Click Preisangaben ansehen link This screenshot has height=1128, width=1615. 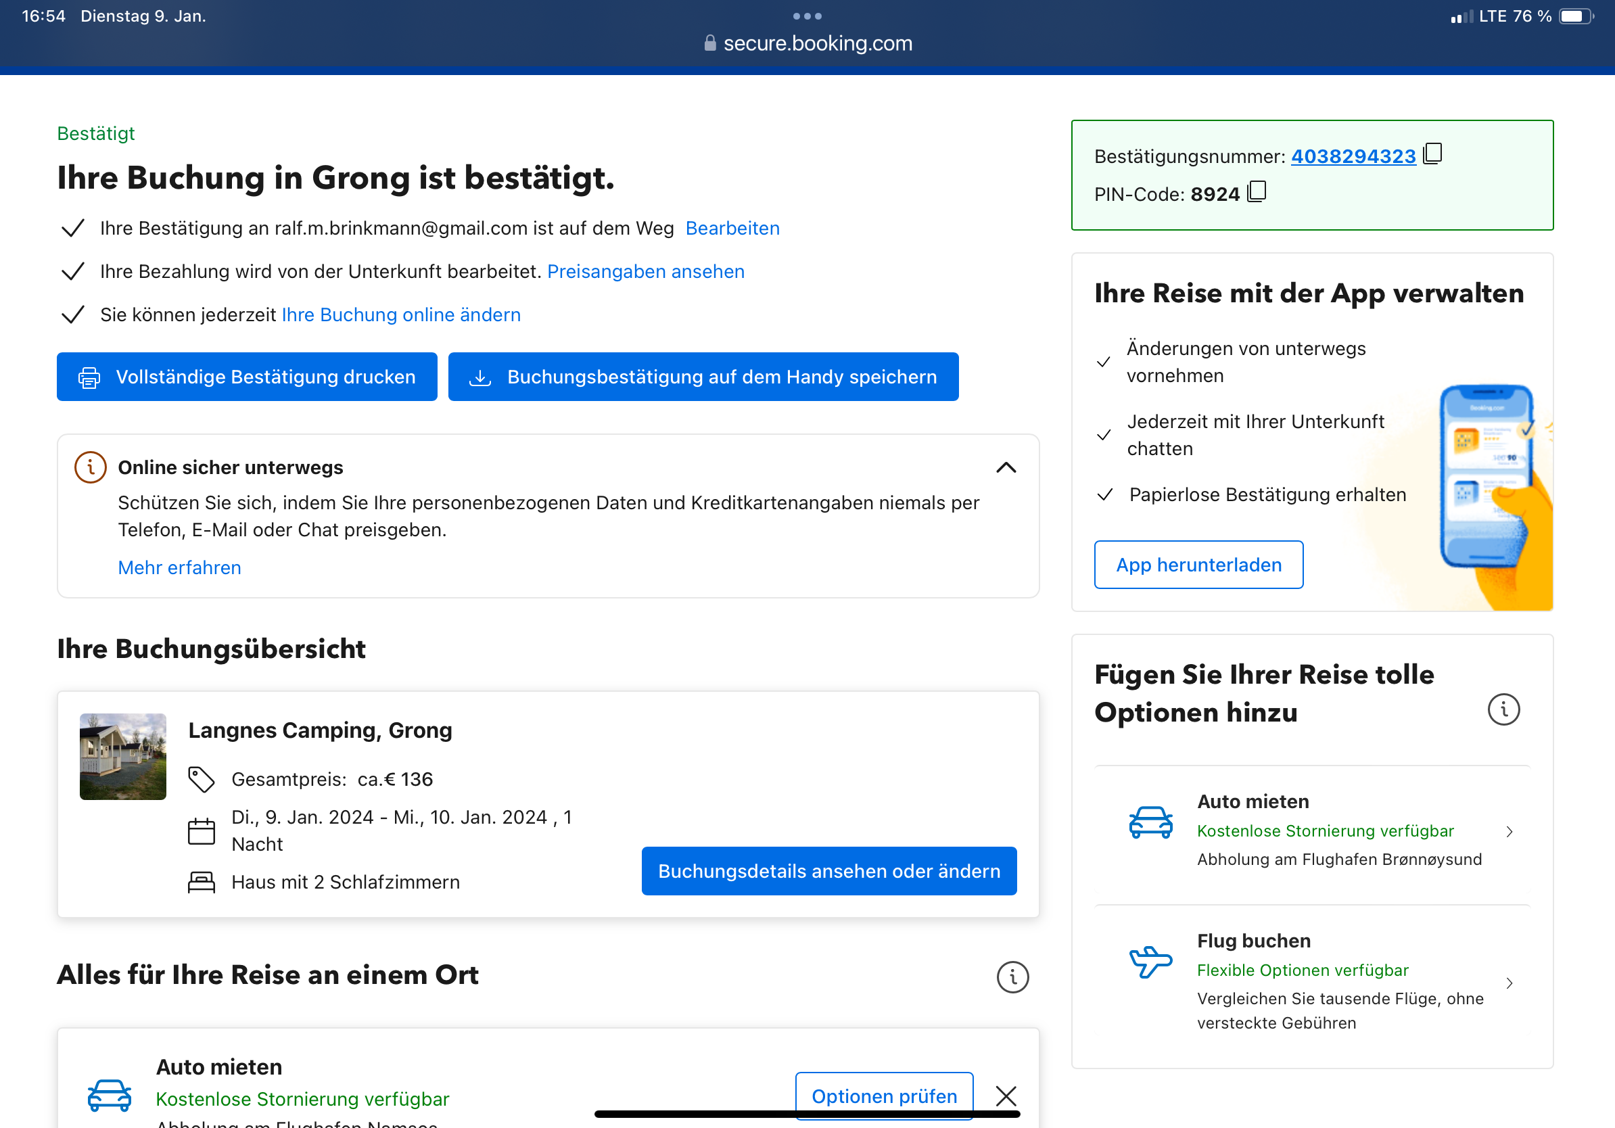[x=645, y=271]
